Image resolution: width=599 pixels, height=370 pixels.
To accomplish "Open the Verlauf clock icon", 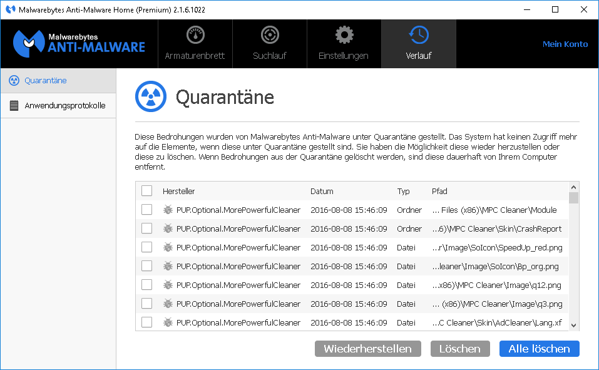I will (419, 35).
